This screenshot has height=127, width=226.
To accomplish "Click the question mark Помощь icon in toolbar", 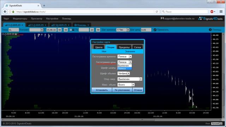I will [x=210, y=30].
